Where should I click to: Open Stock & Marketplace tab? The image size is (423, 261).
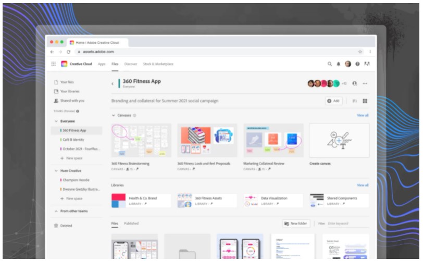158,64
